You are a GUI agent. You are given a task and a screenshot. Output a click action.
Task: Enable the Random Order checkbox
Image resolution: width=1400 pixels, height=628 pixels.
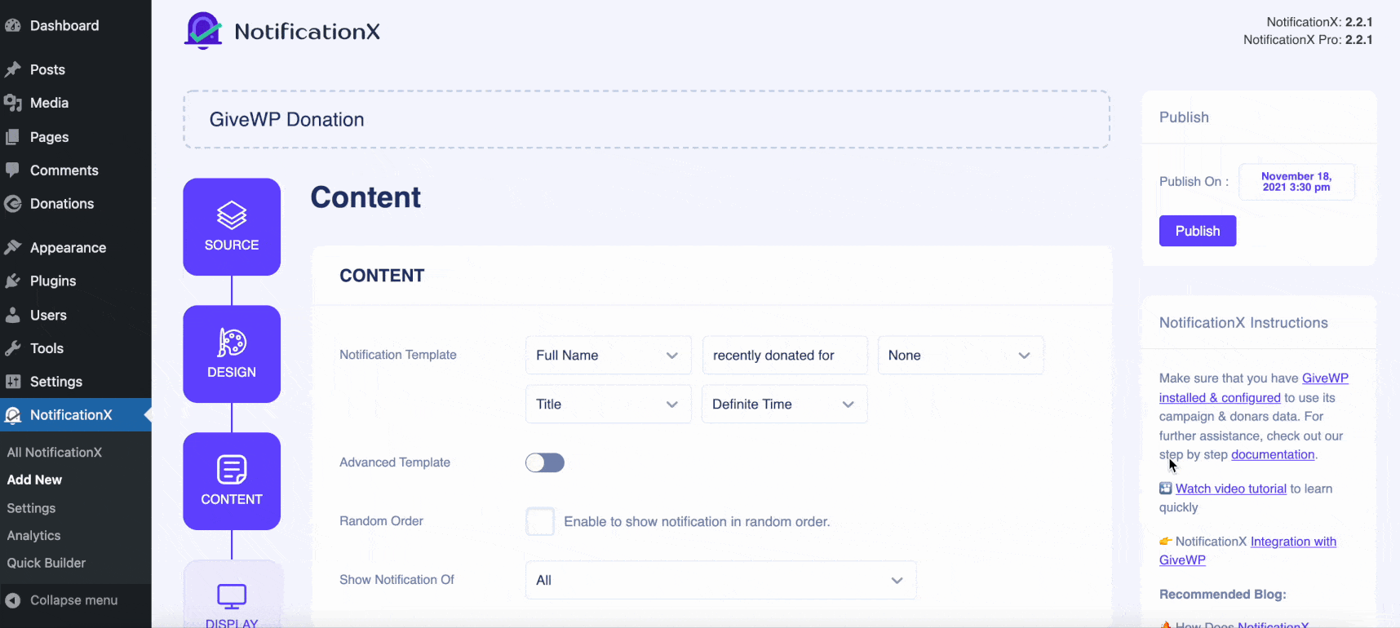[540, 521]
